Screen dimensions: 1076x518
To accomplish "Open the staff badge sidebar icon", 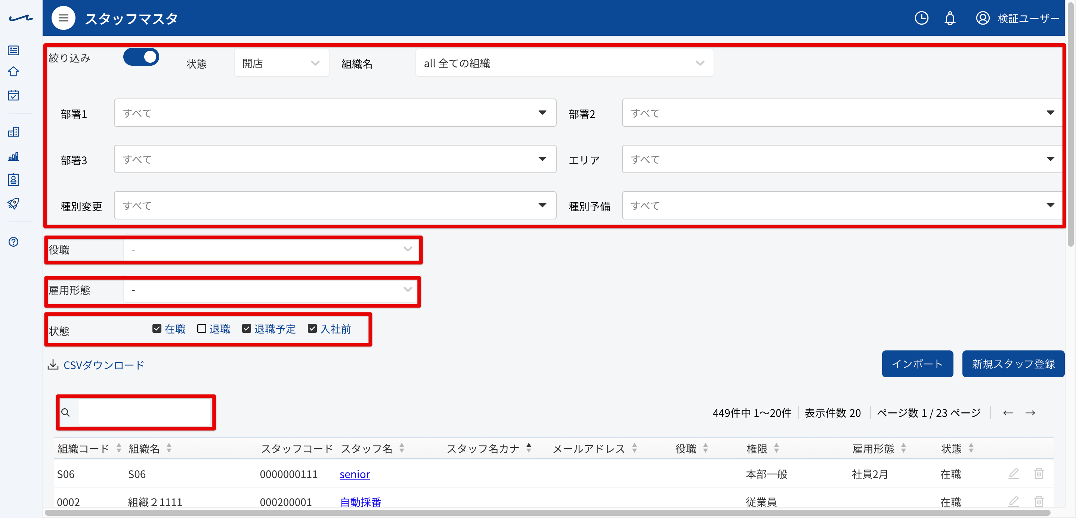I will click(13, 180).
